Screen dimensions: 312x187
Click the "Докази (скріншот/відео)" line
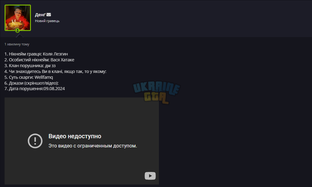pyautogui.click(x=32, y=83)
